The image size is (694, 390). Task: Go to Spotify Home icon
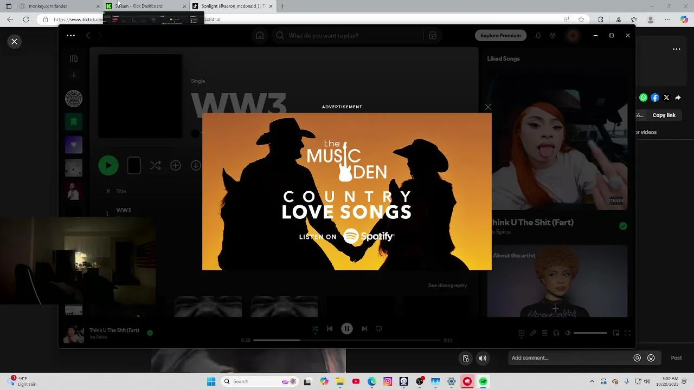(260, 35)
